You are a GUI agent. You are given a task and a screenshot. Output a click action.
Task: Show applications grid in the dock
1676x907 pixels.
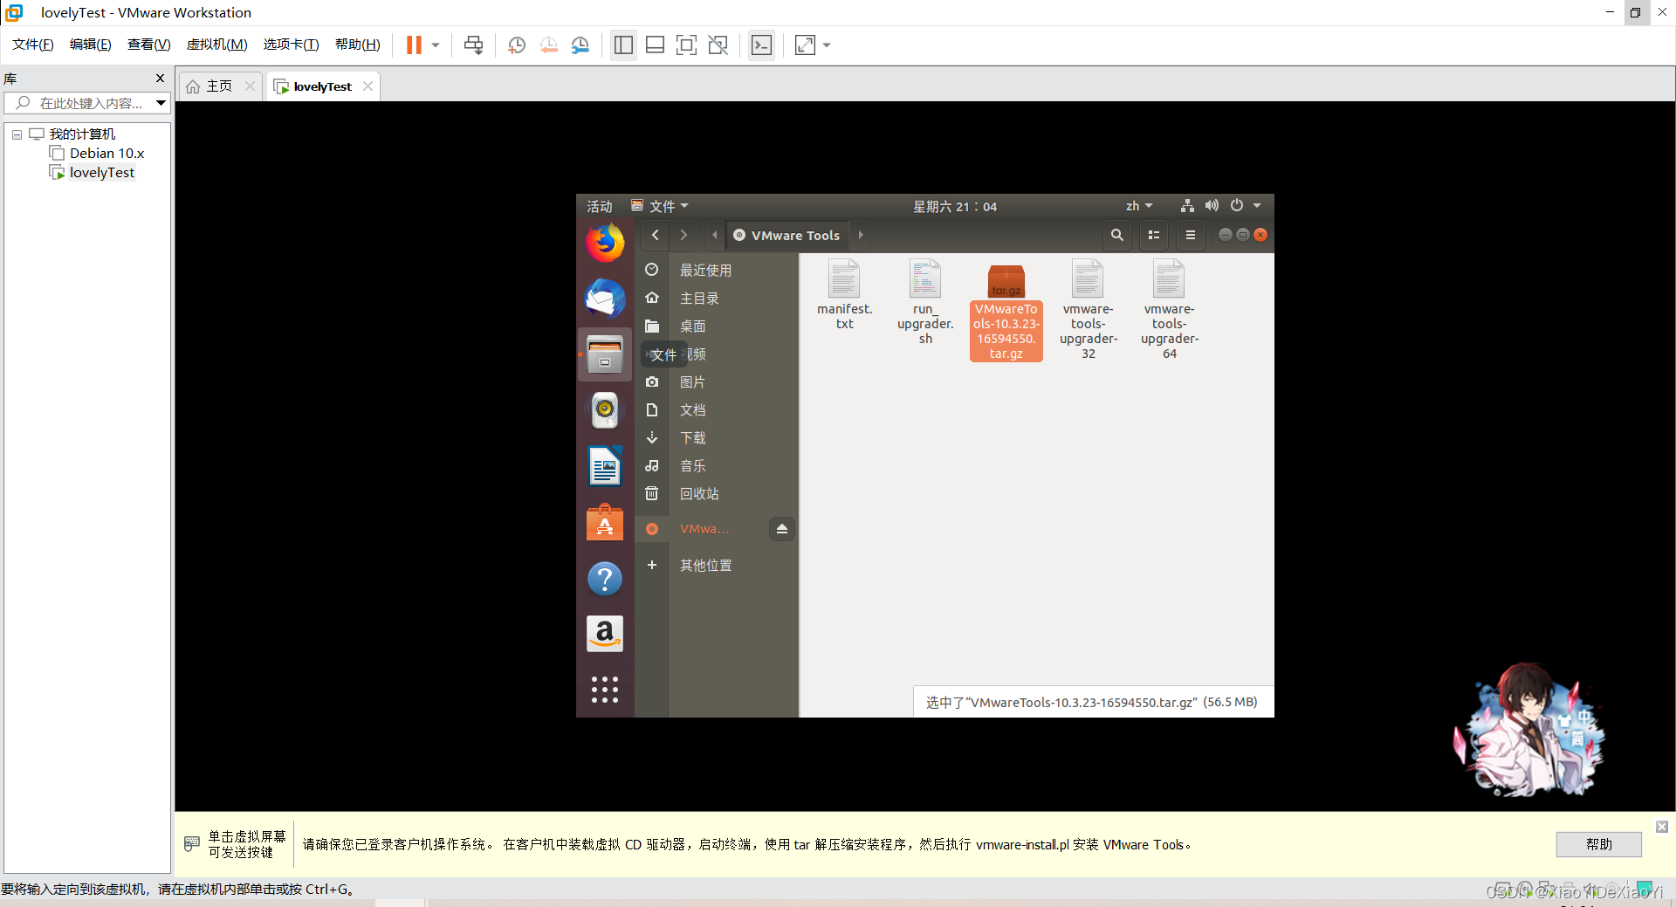click(x=605, y=690)
